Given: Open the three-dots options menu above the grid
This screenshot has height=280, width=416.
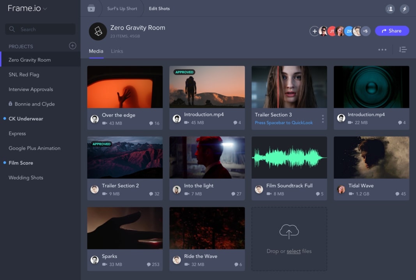Looking at the screenshot, I should click(382, 50).
